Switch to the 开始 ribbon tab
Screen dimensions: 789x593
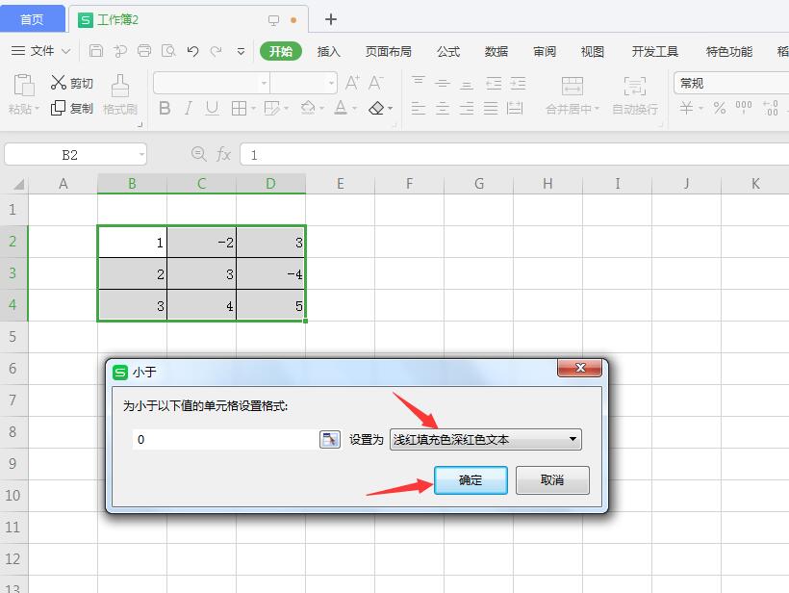point(281,51)
